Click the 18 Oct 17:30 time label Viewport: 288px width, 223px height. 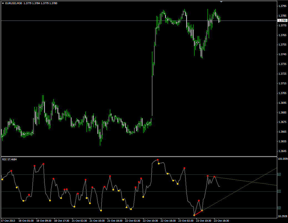62,221
